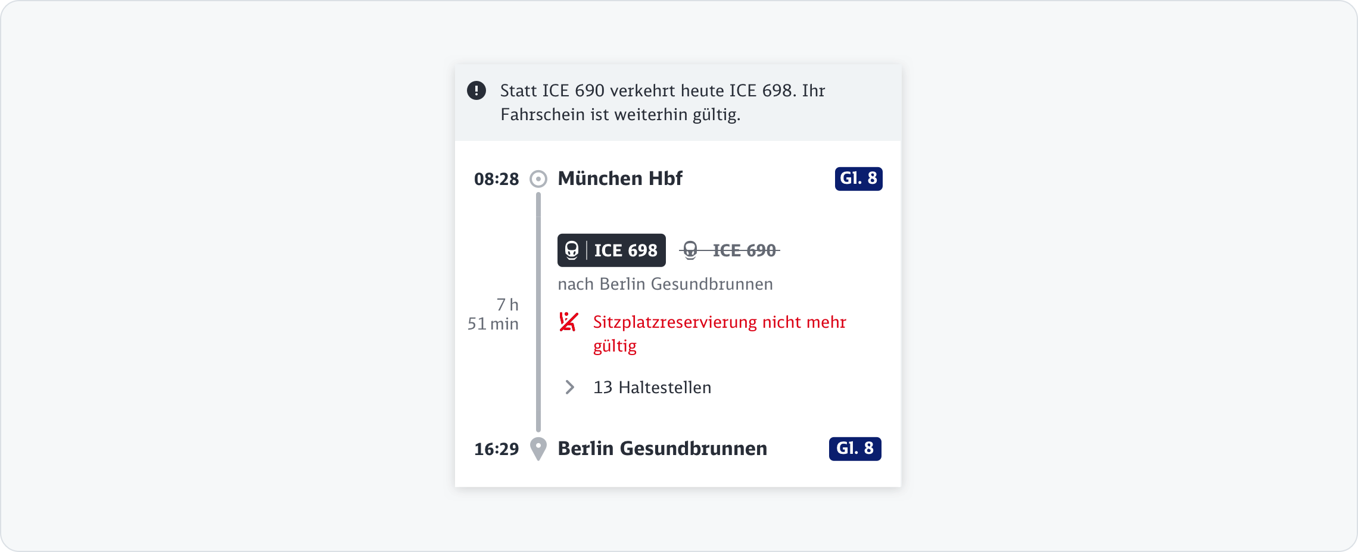The width and height of the screenshot is (1358, 552).
Task: Click the train icon in the ICE 698 badge
Action: point(572,250)
